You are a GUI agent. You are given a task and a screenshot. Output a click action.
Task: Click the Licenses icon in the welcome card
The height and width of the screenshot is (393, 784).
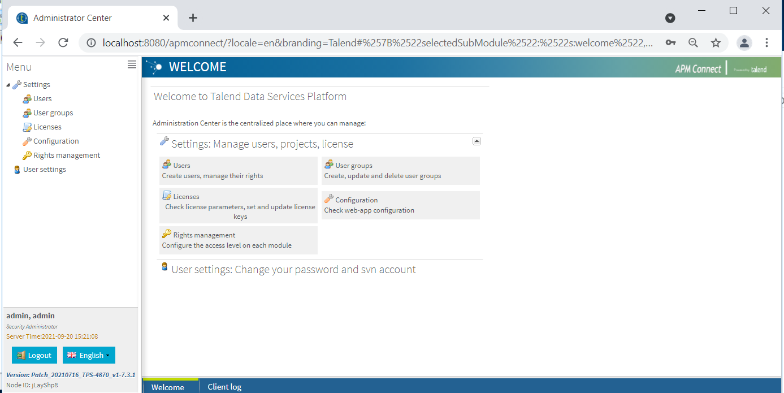[167, 196]
